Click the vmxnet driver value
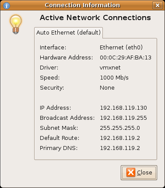This screenshot has width=165, height=188. (110, 68)
